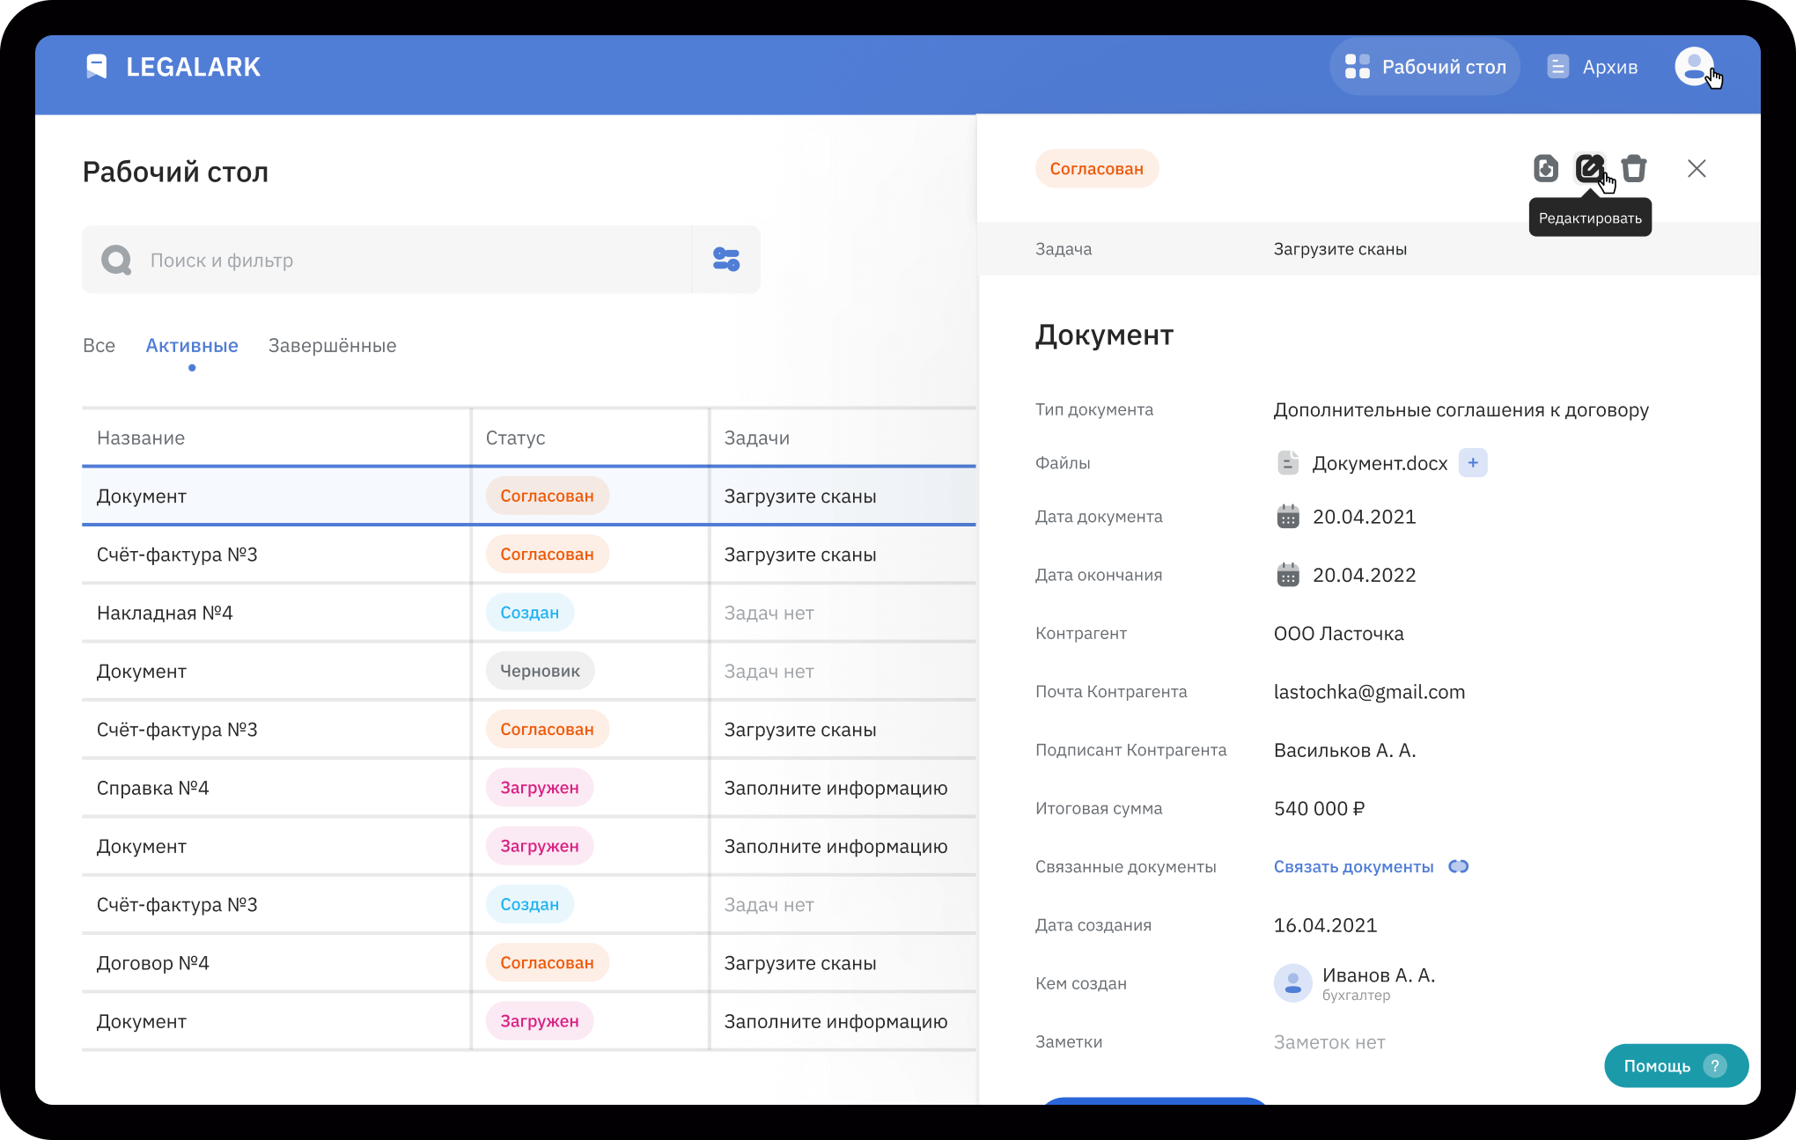Click the Документ.docx file icon
The image size is (1796, 1140).
coord(1288,463)
